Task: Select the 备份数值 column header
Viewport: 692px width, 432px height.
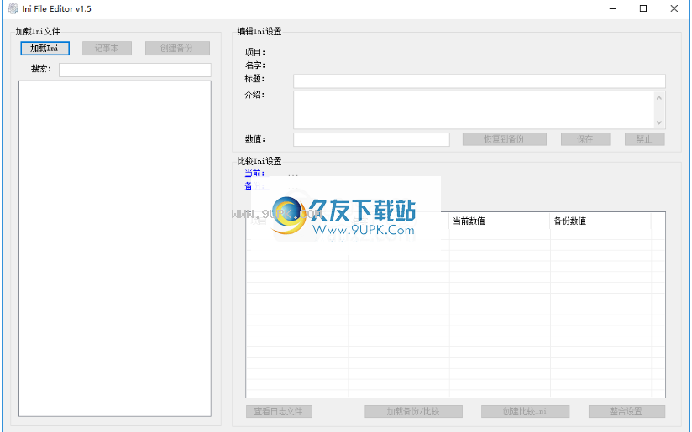Action: [x=600, y=221]
